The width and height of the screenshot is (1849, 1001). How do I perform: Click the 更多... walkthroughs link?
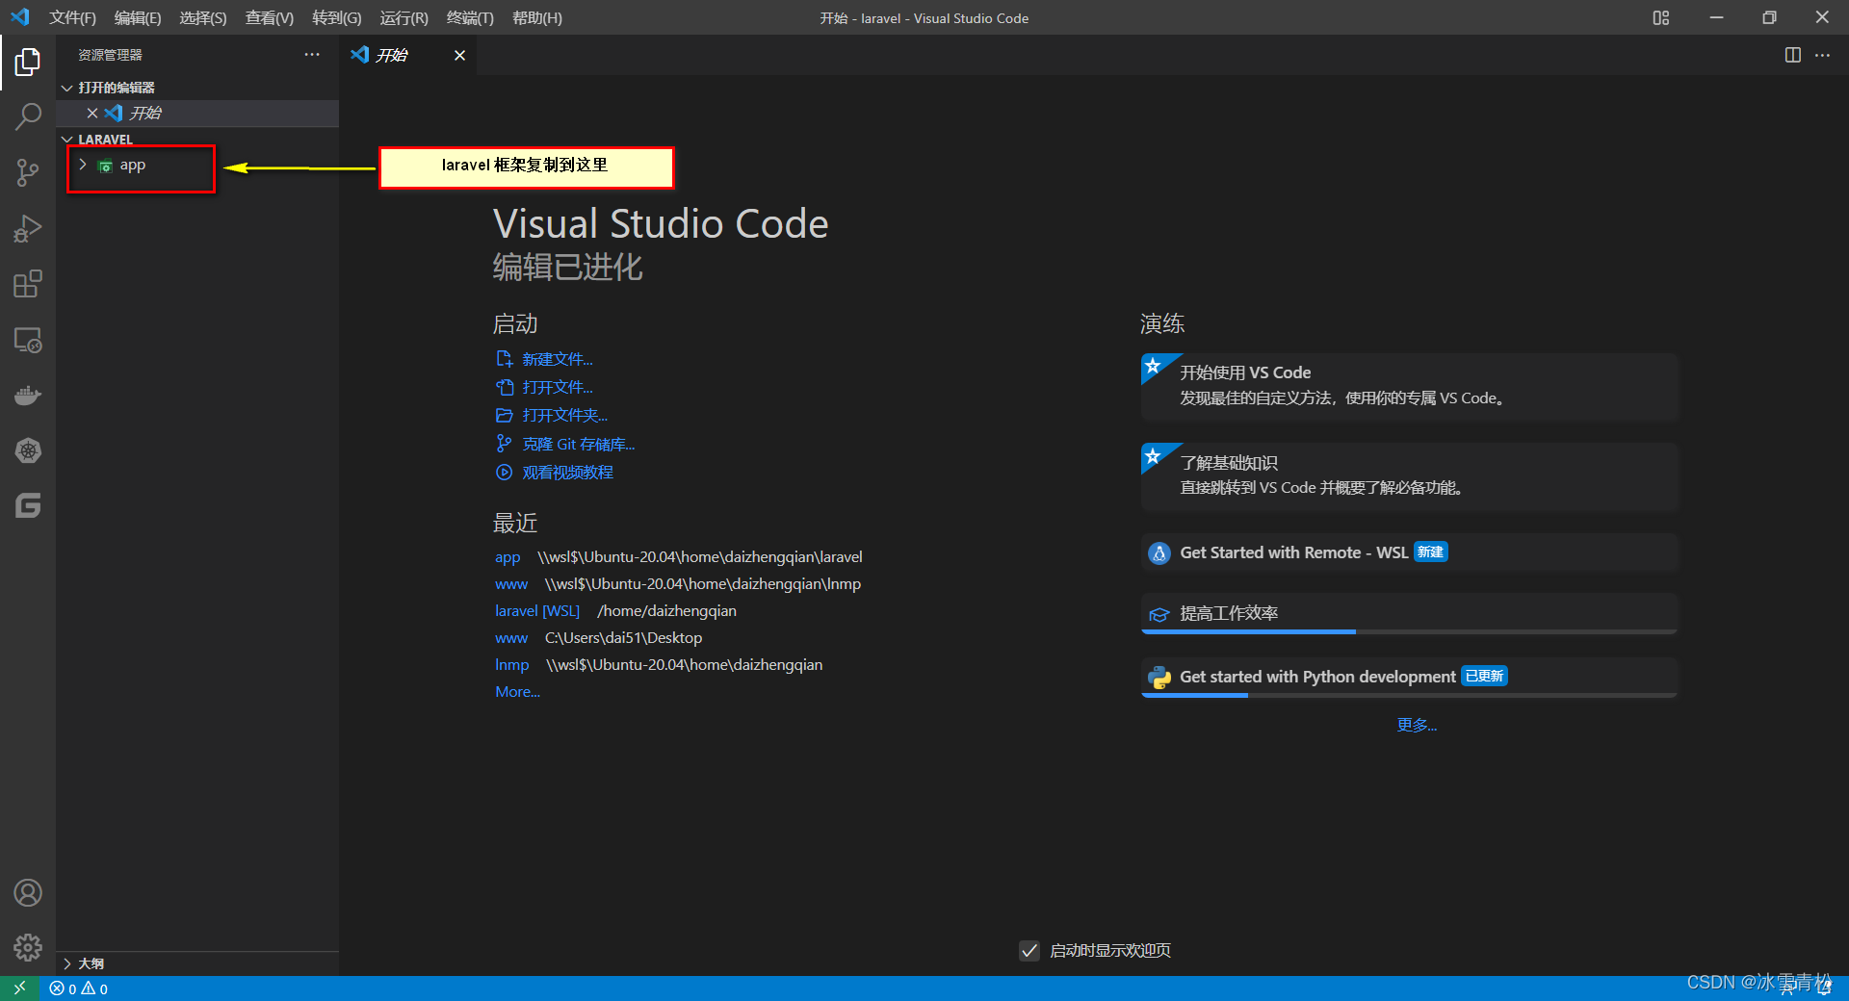pos(1417,725)
